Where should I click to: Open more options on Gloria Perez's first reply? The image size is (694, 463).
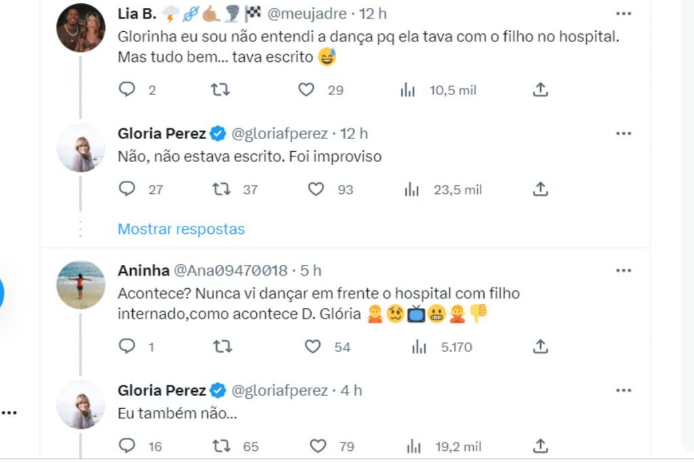[622, 134]
